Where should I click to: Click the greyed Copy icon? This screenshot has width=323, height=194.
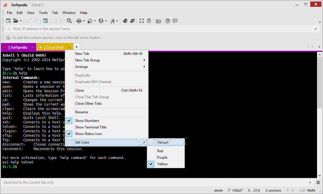click(x=55, y=21)
